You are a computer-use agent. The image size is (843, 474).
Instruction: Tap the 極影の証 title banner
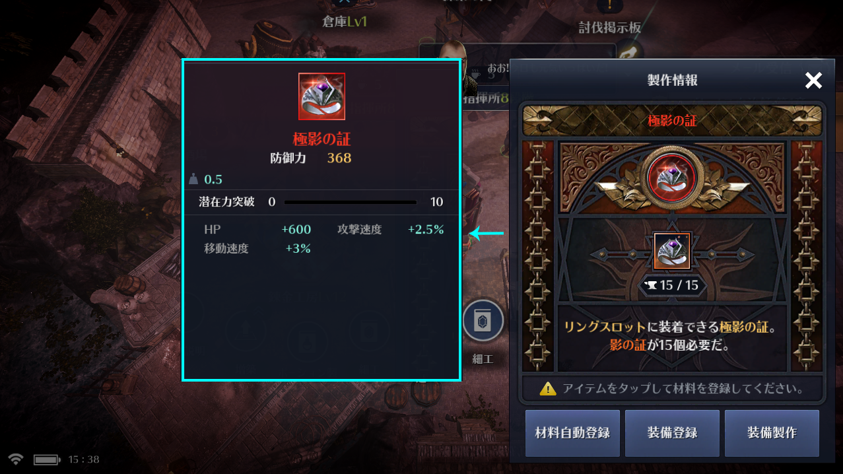coord(672,121)
